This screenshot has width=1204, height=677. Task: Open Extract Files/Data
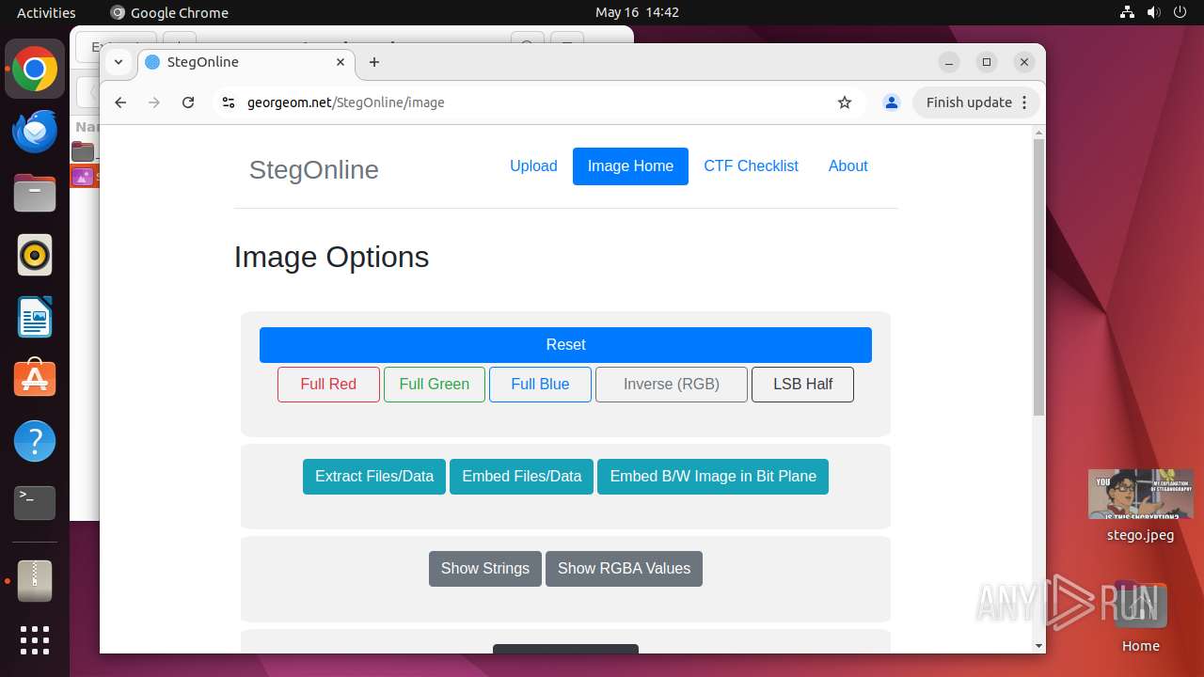point(374,477)
